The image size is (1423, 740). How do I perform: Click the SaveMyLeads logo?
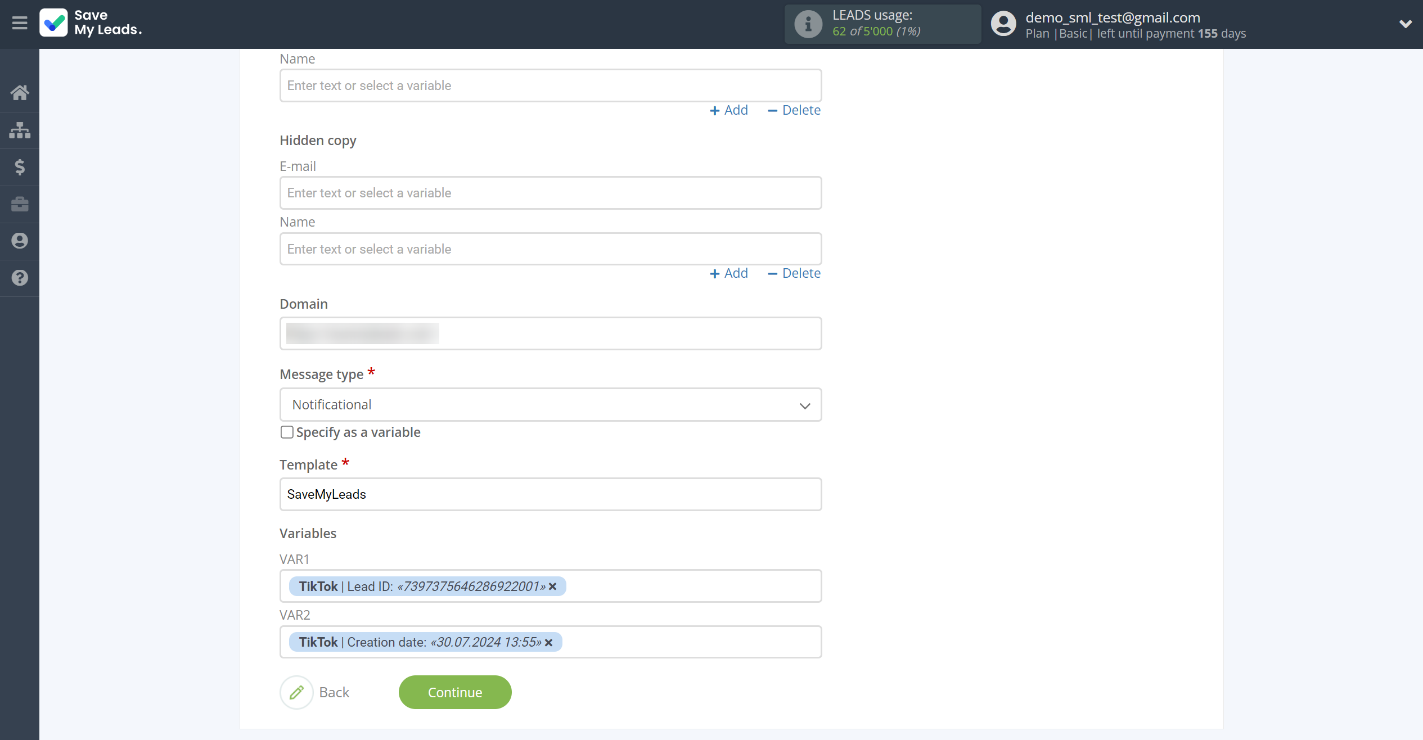91,23
